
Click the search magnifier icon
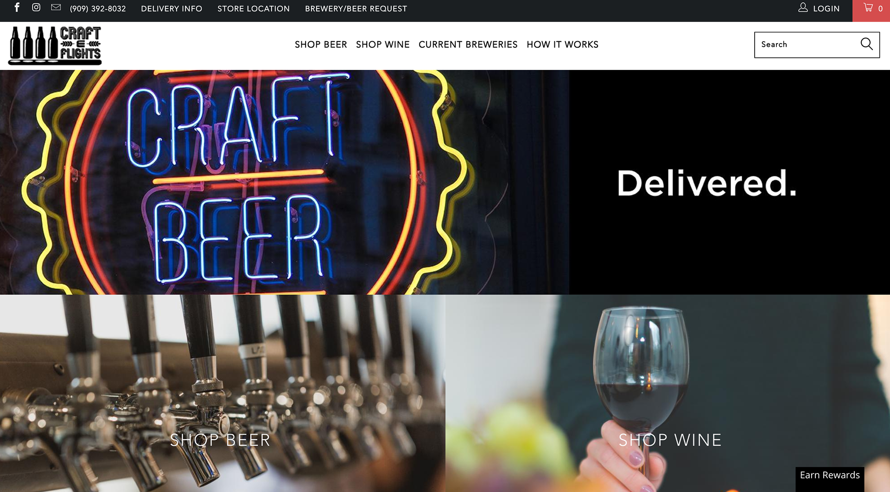[866, 44]
